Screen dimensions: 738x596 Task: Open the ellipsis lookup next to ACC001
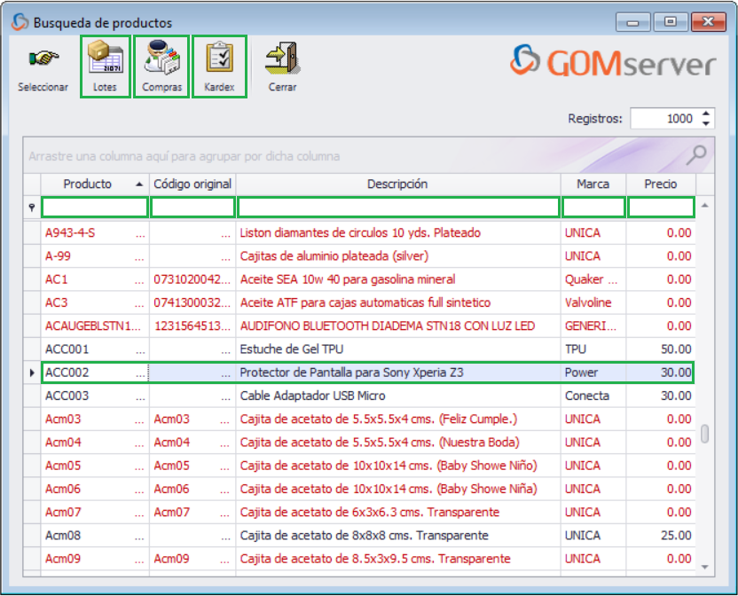click(x=139, y=349)
